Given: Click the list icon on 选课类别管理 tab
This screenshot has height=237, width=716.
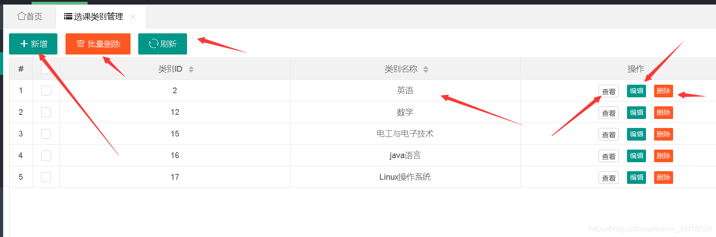Looking at the screenshot, I should coord(68,17).
